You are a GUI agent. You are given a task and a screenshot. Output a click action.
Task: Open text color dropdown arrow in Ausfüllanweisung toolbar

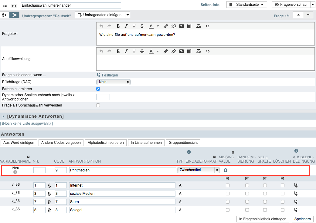(158, 51)
